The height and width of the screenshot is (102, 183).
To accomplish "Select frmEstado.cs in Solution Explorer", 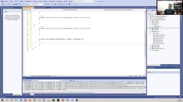I will (x=157, y=47).
